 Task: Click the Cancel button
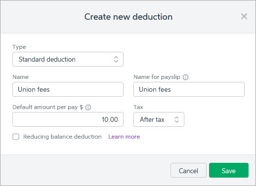coord(188,170)
